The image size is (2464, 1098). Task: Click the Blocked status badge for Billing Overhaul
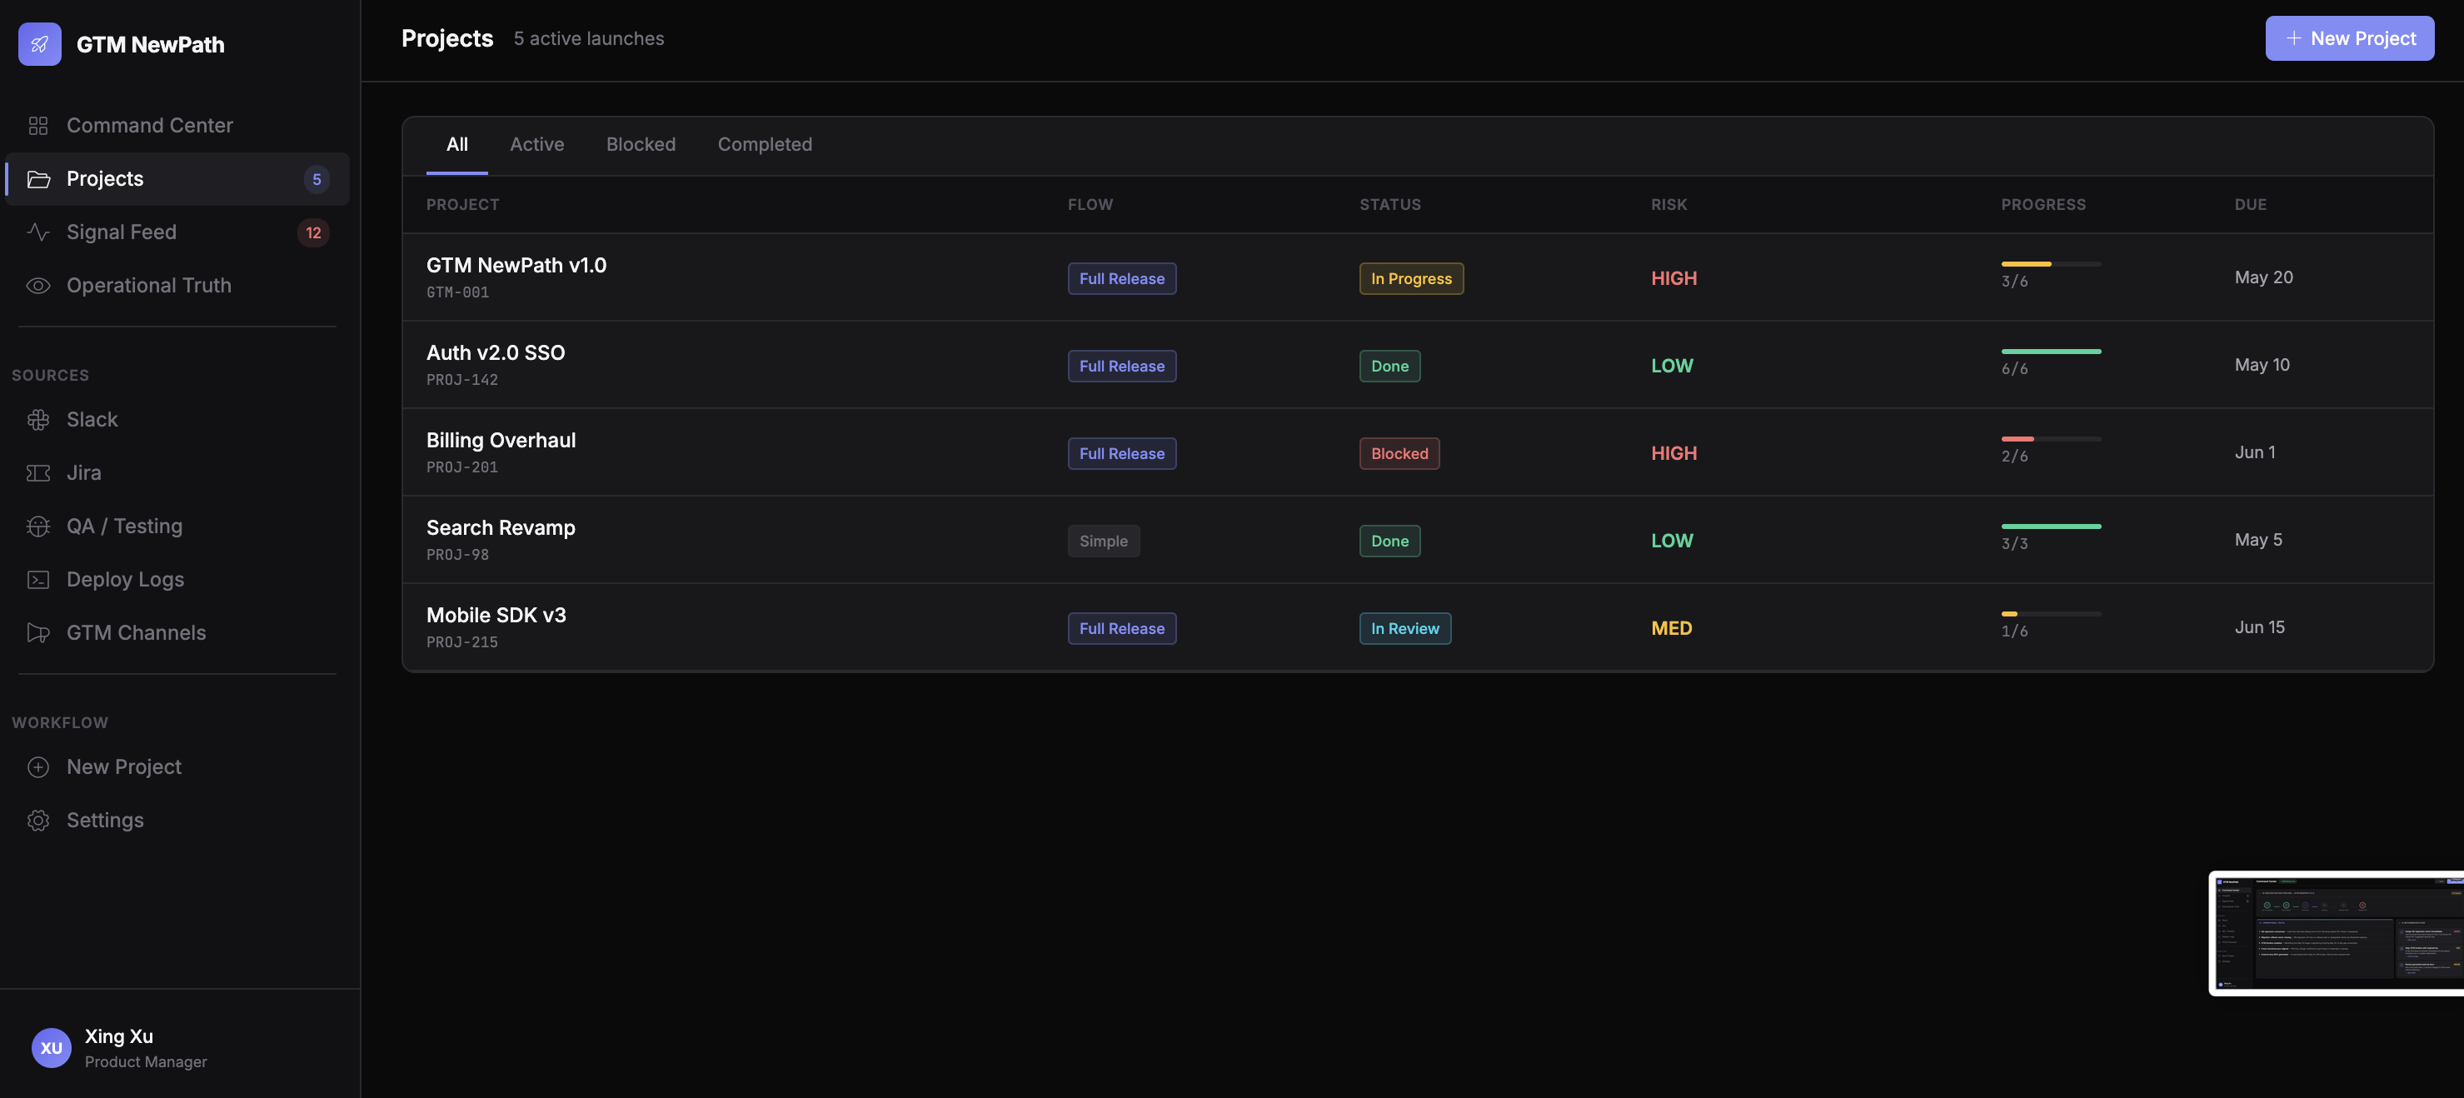click(x=1399, y=454)
